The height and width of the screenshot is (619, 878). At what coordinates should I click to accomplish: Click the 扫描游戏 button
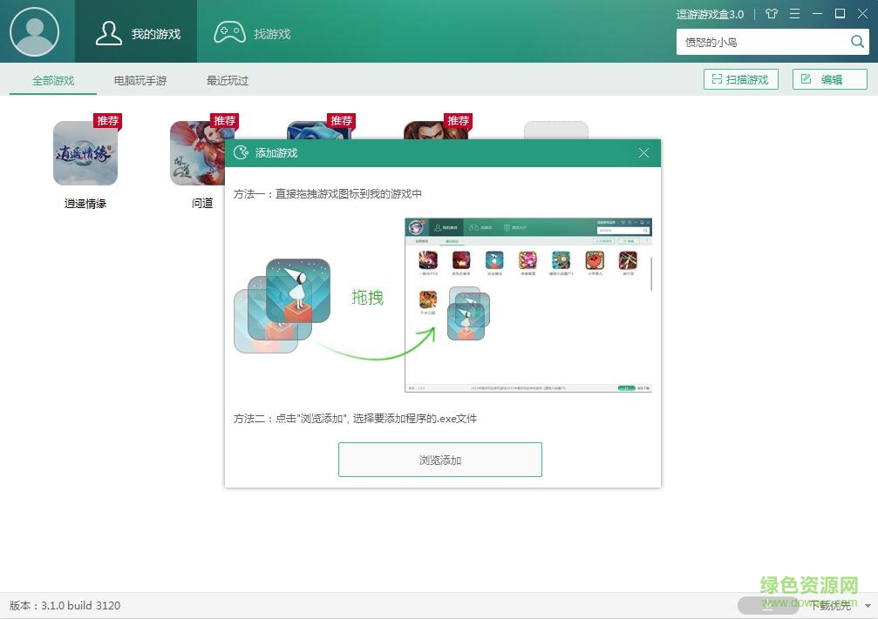(x=741, y=79)
